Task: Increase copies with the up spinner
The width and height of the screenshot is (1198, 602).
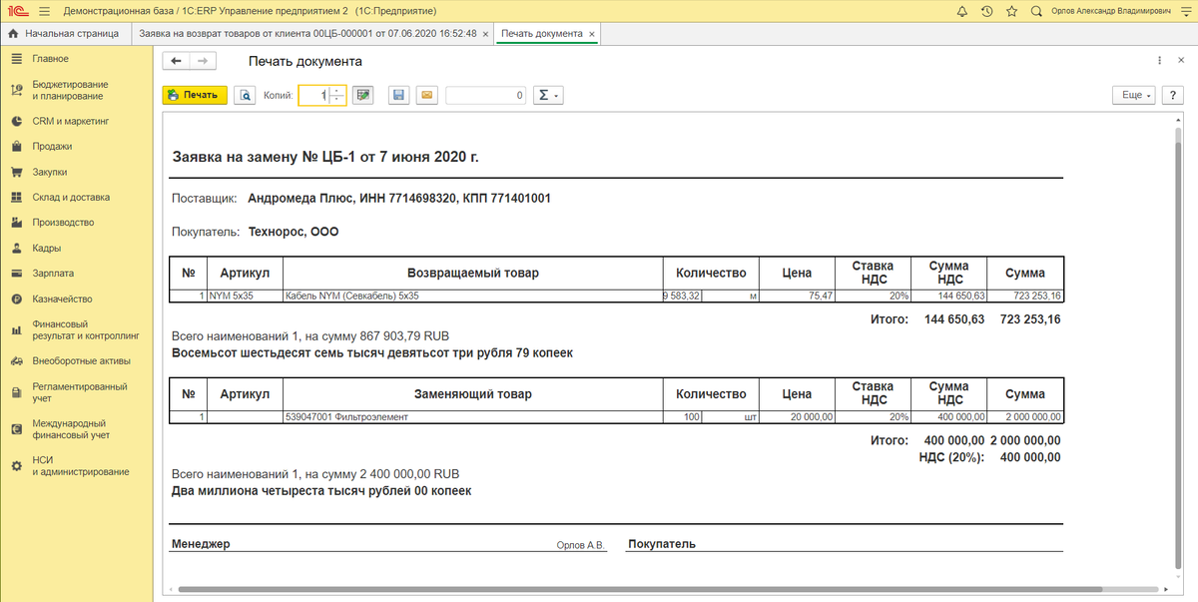Action: (337, 91)
